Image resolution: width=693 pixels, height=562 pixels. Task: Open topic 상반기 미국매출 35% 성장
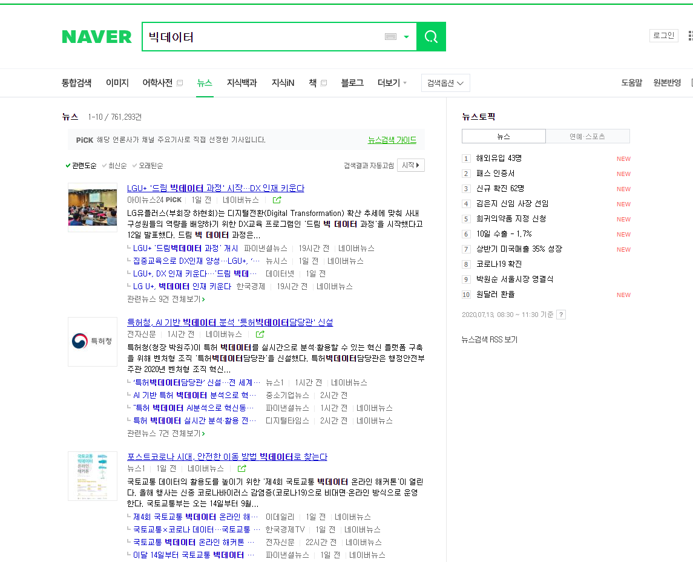click(x=519, y=249)
